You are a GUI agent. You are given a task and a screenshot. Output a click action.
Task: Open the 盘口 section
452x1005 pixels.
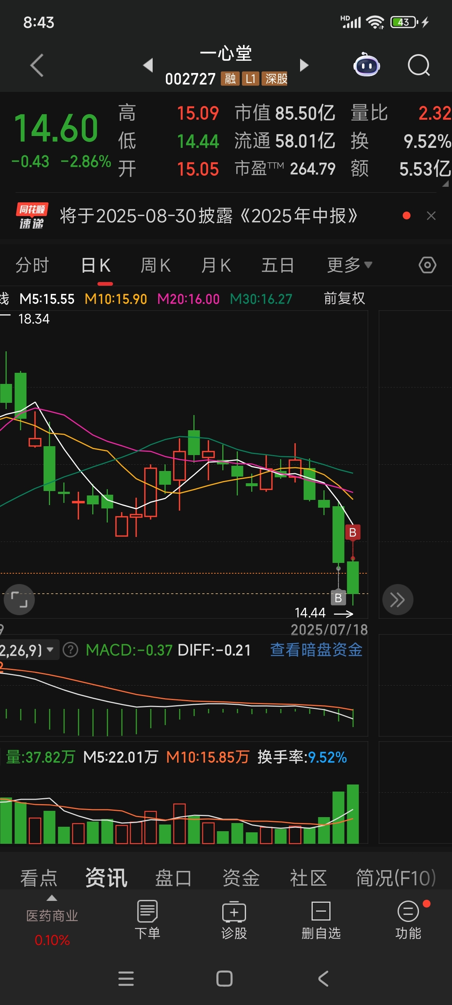pyautogui.click(x=173, y=878)
